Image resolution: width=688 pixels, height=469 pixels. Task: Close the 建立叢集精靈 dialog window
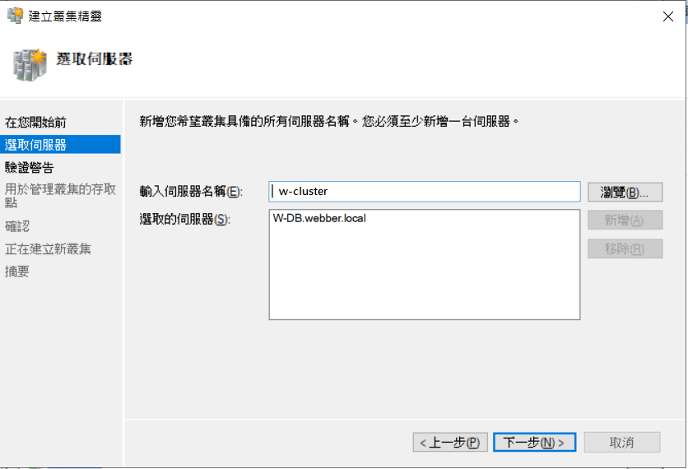pyautogui.click(x=667, y=16)
